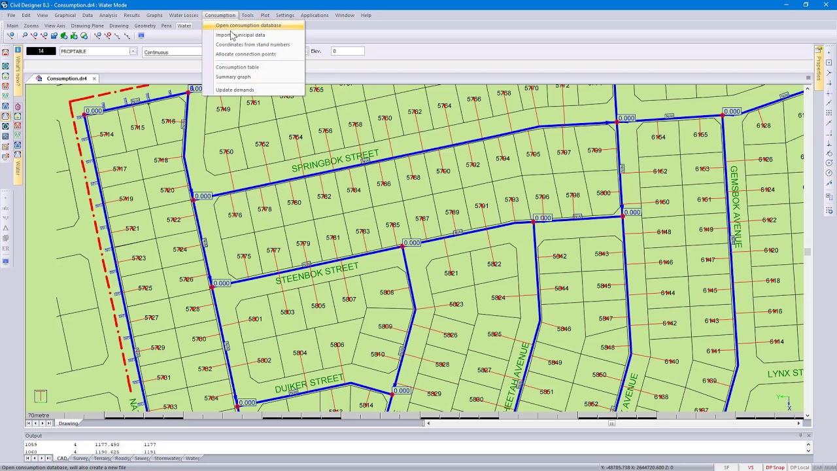
Task: Click the magnifier zoom icon in Water toolbar
Action: coord(25,35)
